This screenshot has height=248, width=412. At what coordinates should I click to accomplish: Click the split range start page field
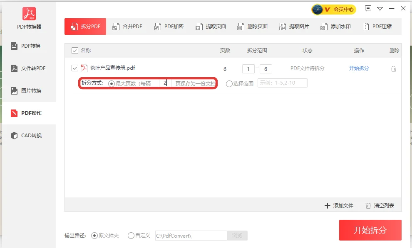[x=248, y=69]
